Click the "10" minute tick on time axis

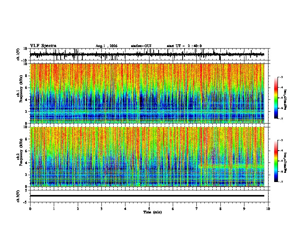click(x=268, y=209)
